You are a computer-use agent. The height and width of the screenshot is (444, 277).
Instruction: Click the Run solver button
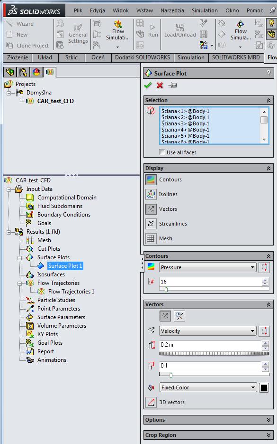click(153, 30)
